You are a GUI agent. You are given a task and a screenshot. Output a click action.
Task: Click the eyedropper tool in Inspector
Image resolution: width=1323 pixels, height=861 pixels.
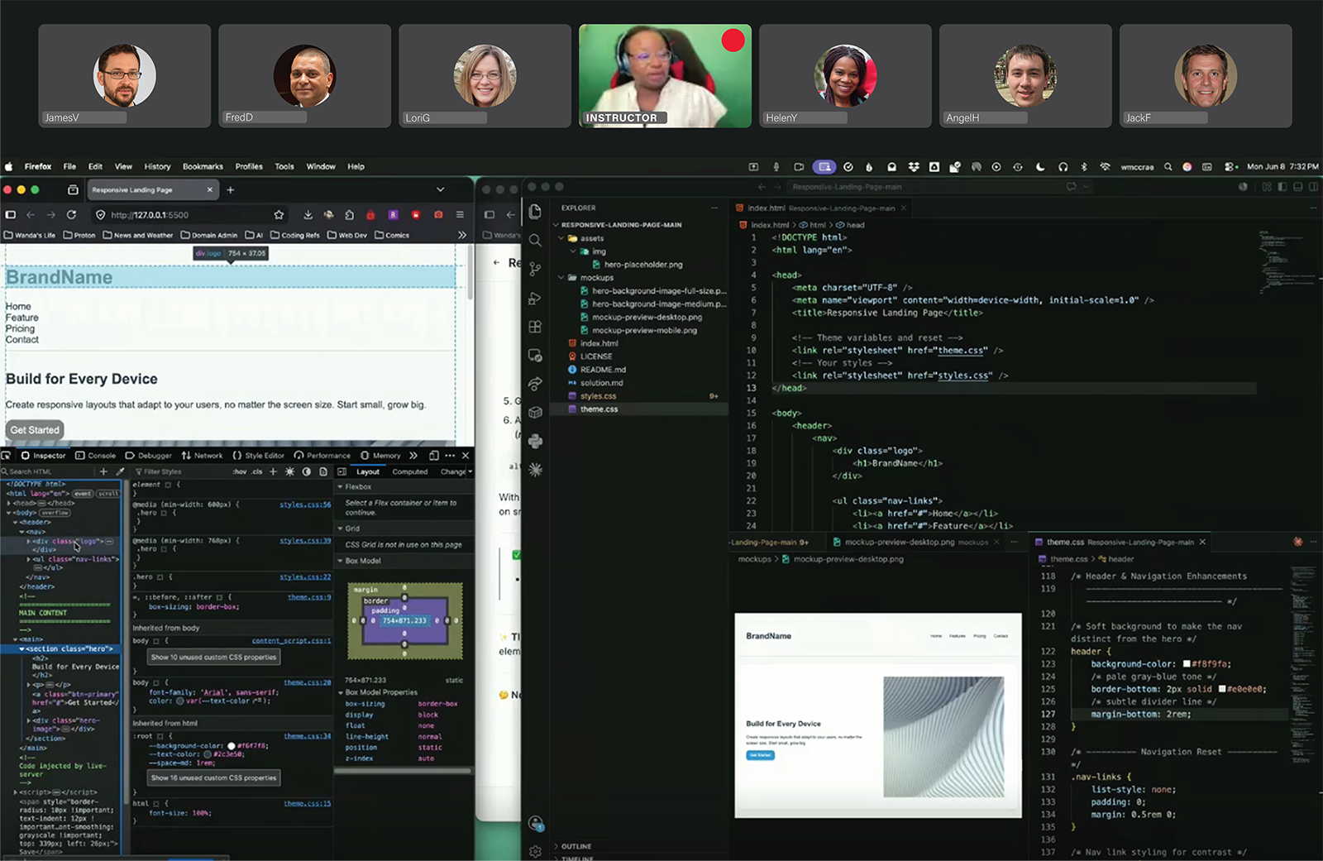(120, 471)
